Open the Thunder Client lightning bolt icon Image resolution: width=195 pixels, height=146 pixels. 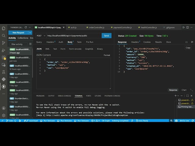pos(4,86)
